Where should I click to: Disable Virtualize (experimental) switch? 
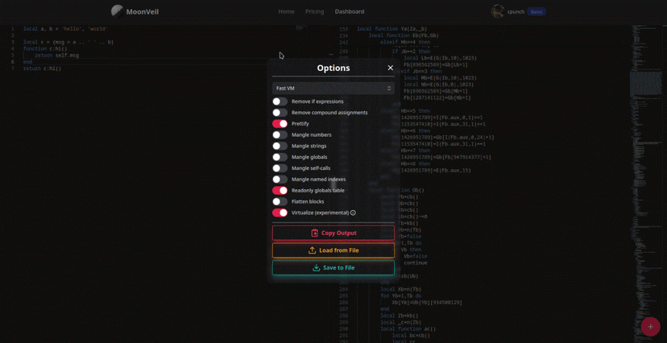(280, 213)
